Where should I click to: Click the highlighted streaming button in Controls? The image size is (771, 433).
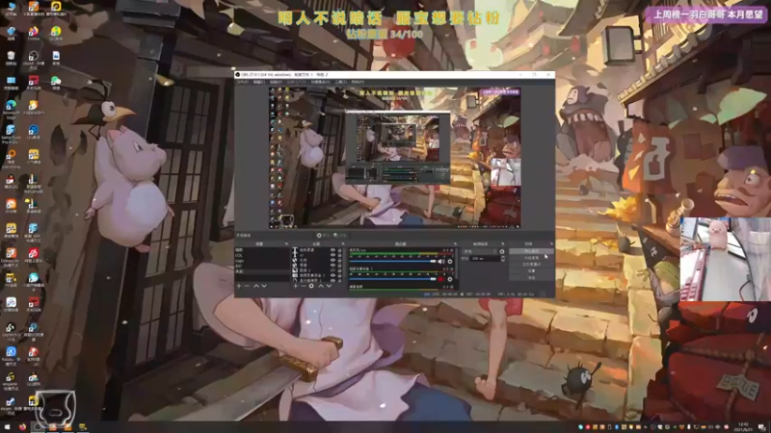tap(532, 251)
